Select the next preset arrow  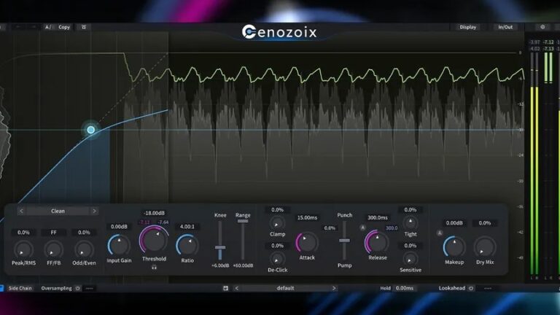point(334,288)
